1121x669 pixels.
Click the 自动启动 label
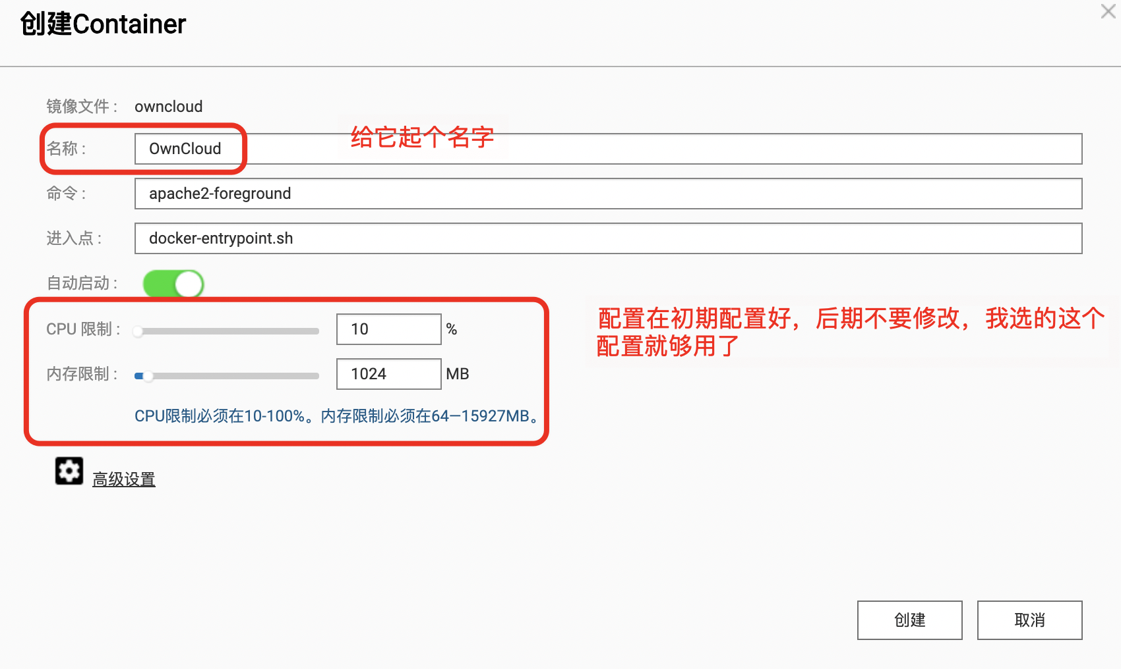click(x=82, y=283)
